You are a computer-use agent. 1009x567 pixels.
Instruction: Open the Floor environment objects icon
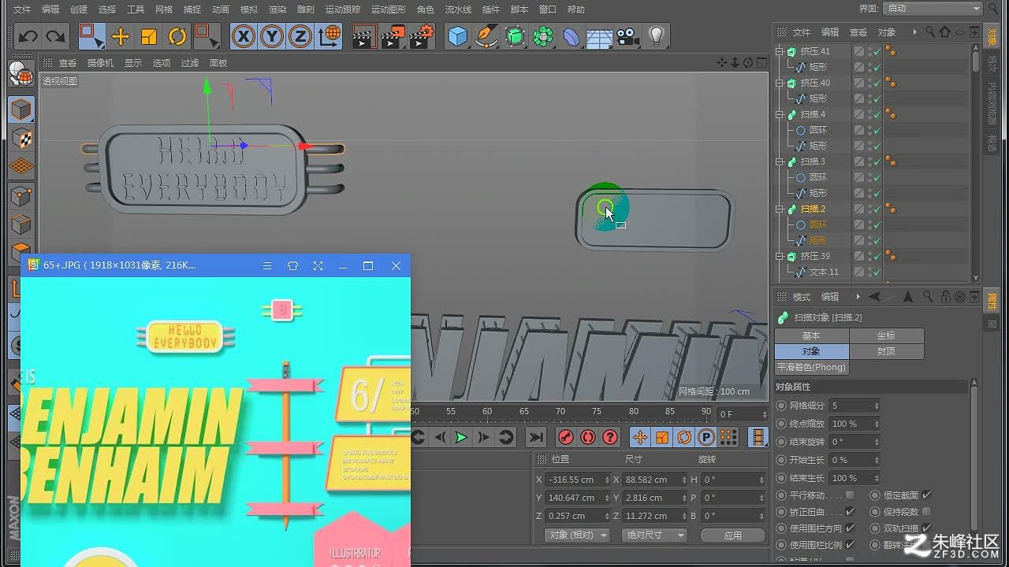click(x=600, y=36)
